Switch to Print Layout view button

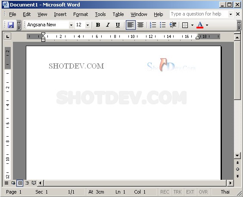coord(20,183)
